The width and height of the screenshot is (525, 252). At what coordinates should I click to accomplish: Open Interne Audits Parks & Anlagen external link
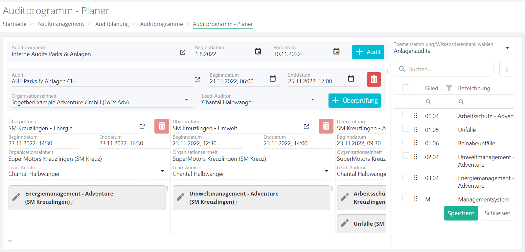[x=183, y=52]
